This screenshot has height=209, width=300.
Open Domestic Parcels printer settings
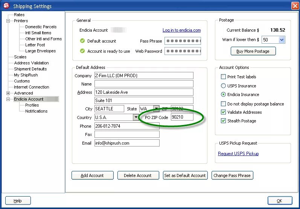coord(41,27)
